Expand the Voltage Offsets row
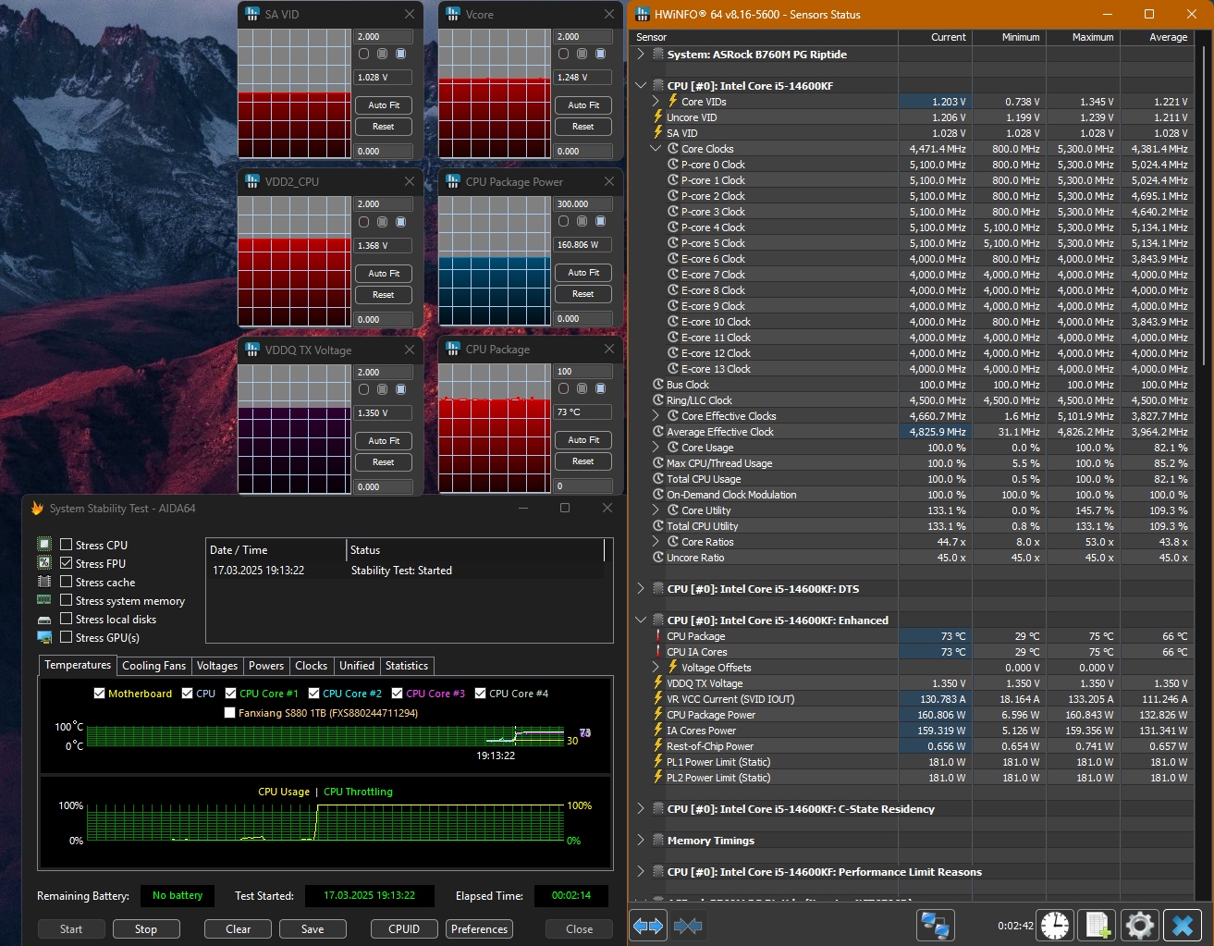Image resolution: width=1214 pixels, height=946 pixels. 656,668
